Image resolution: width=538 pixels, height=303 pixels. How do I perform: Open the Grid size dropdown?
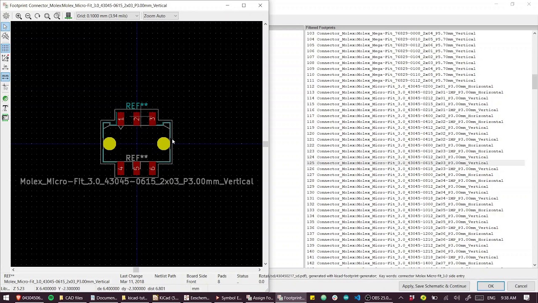pyautogui.click(x=107, y=16)
